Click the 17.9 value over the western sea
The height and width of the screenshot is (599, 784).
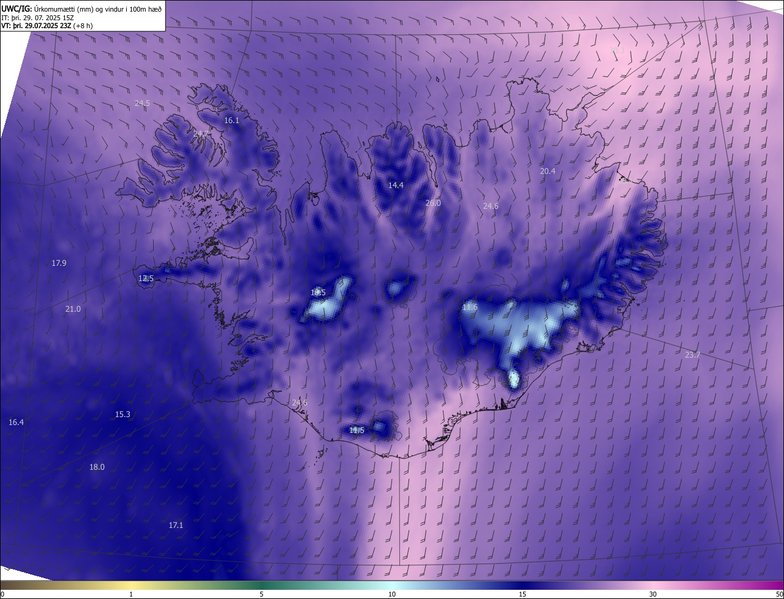[x=59, y=263]
